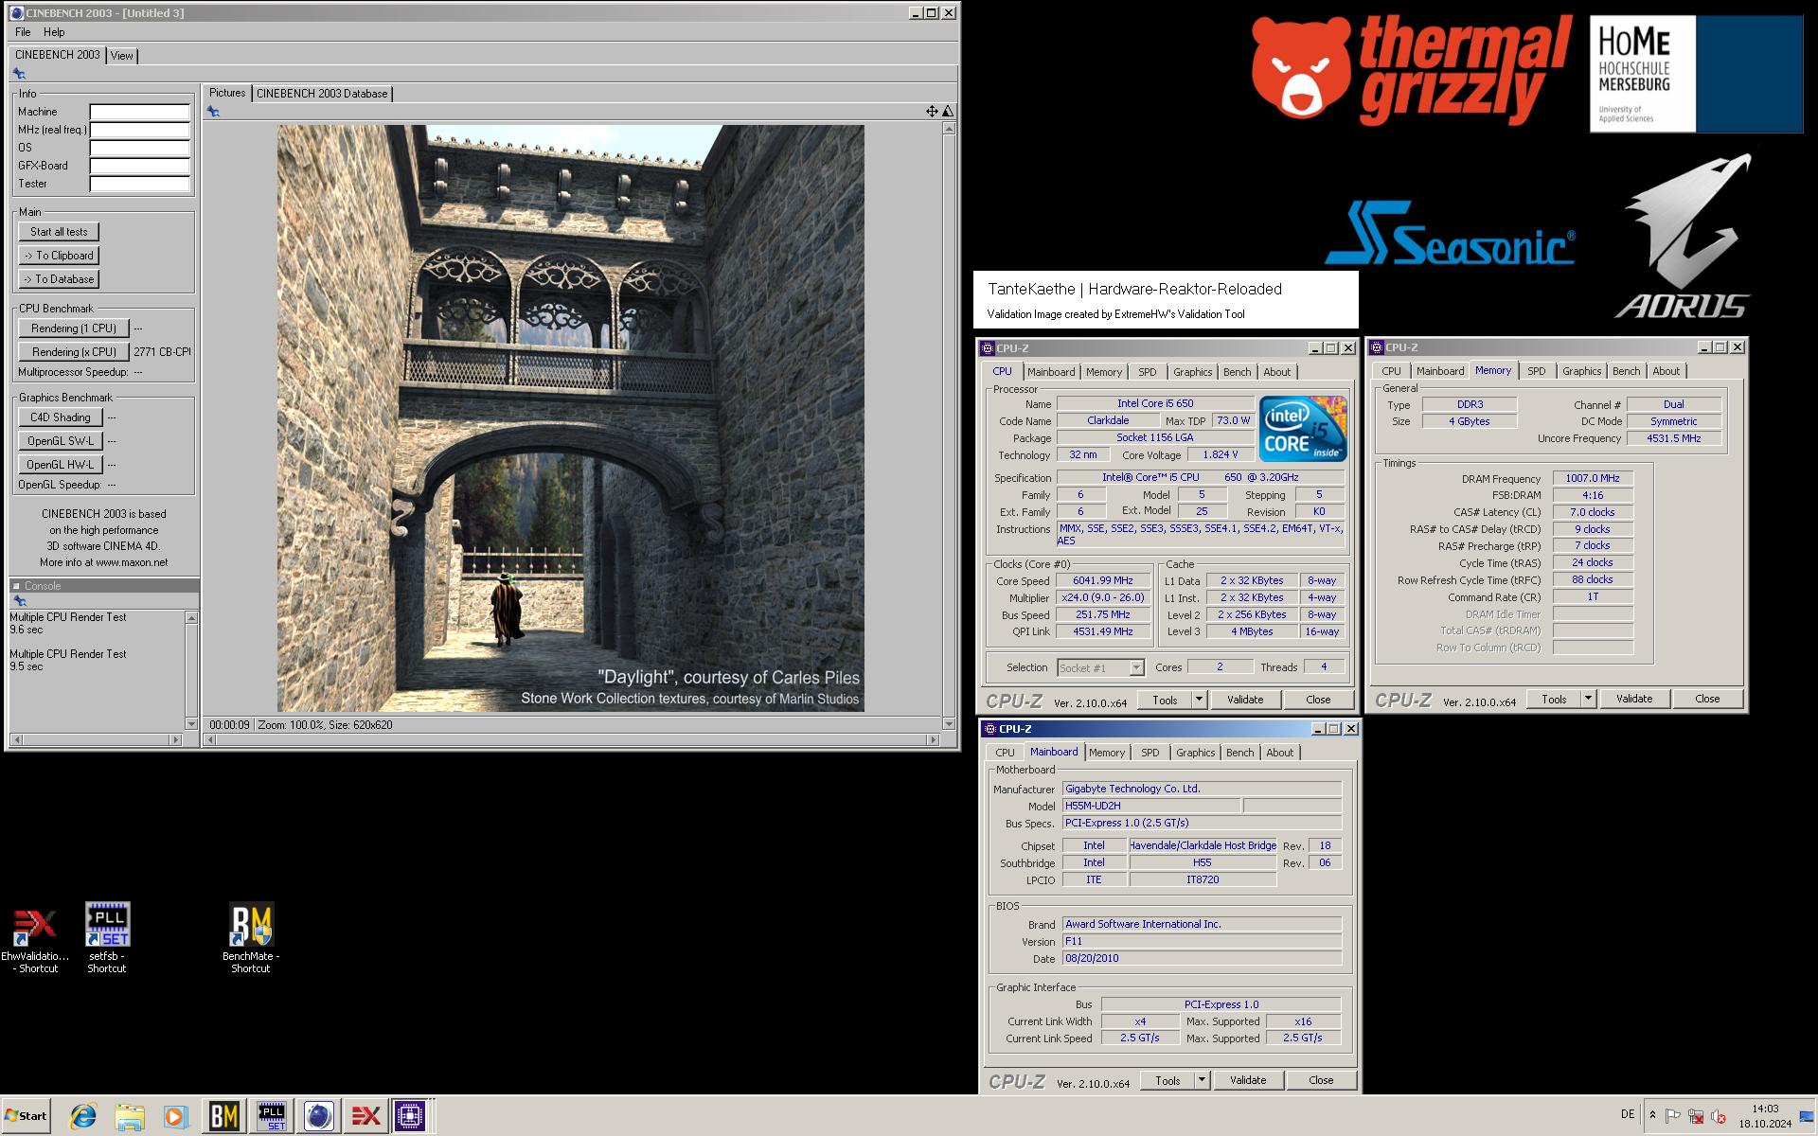Switch to the View tab in CINEBENCH
The image size is (1818, 1136).
click(x=122, y=56)
